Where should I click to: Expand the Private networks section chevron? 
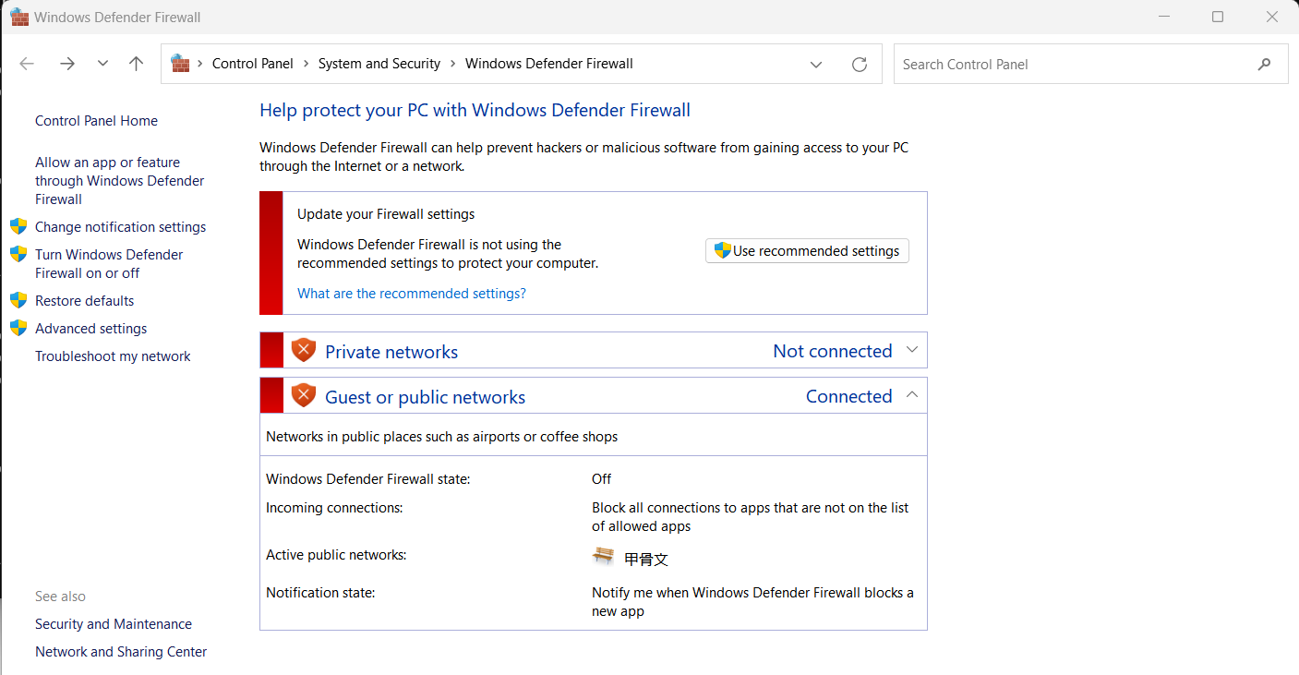pos(912,350)
